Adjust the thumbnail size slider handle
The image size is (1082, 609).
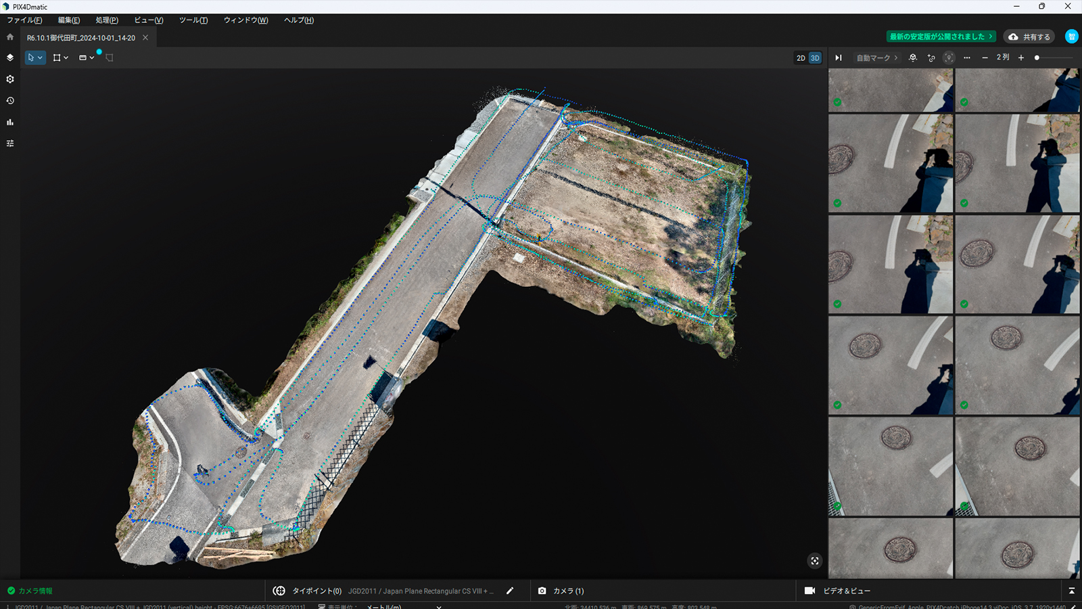point(1037,58)
